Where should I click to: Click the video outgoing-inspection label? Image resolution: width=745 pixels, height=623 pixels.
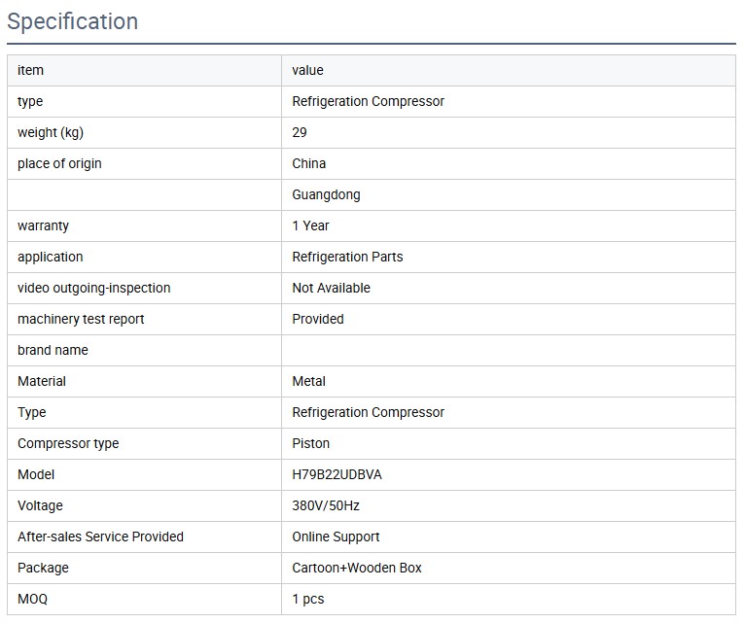93,288
